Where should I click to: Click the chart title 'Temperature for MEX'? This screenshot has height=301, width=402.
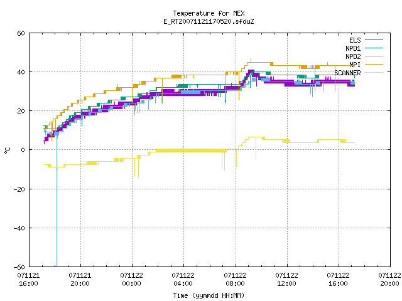click(x=209, y=13)
